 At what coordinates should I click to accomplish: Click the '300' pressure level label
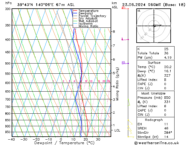pos(8,9)
